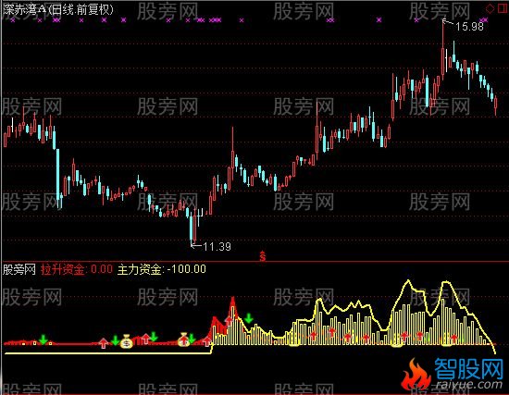509x395 pixels.
Task: Click the red diamond icon at the chart corner
Action: click(490, 8)
